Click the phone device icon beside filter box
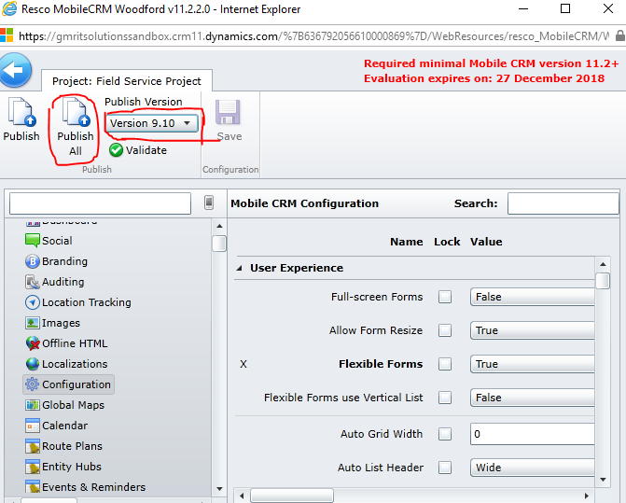Viewport: 626px width, 503px height. click(209, 203)
